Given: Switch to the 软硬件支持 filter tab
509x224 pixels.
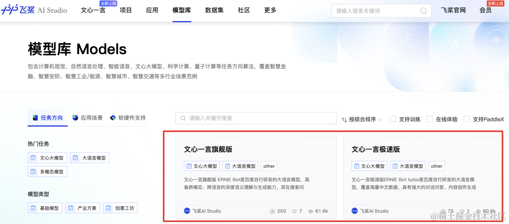Looking at the screenshot, I should point(128,118).
